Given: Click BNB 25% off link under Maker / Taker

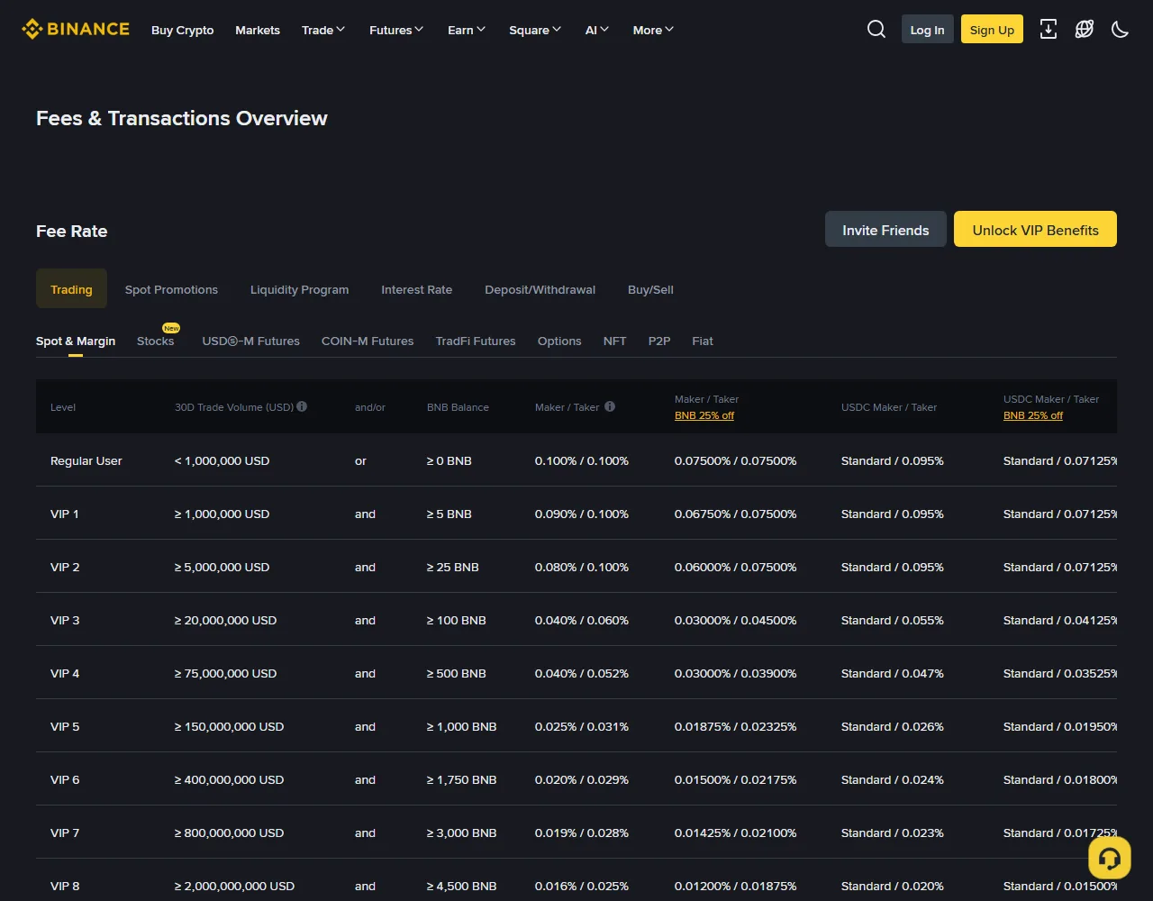Looking at the screenshot, I should (704, 415).
